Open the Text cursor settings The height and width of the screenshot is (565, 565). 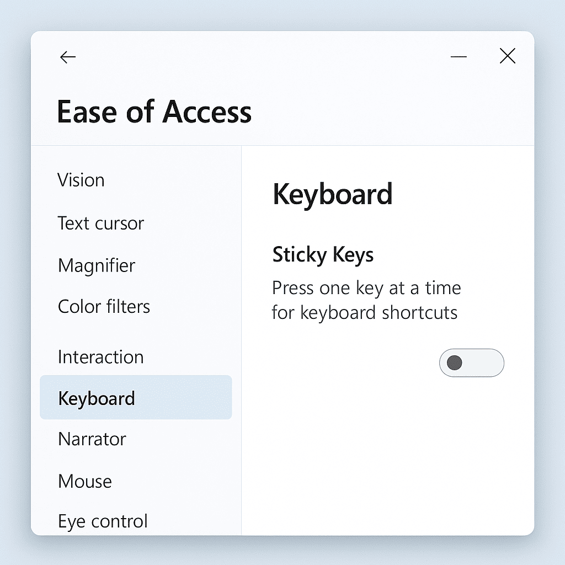[x=101, y=223]
